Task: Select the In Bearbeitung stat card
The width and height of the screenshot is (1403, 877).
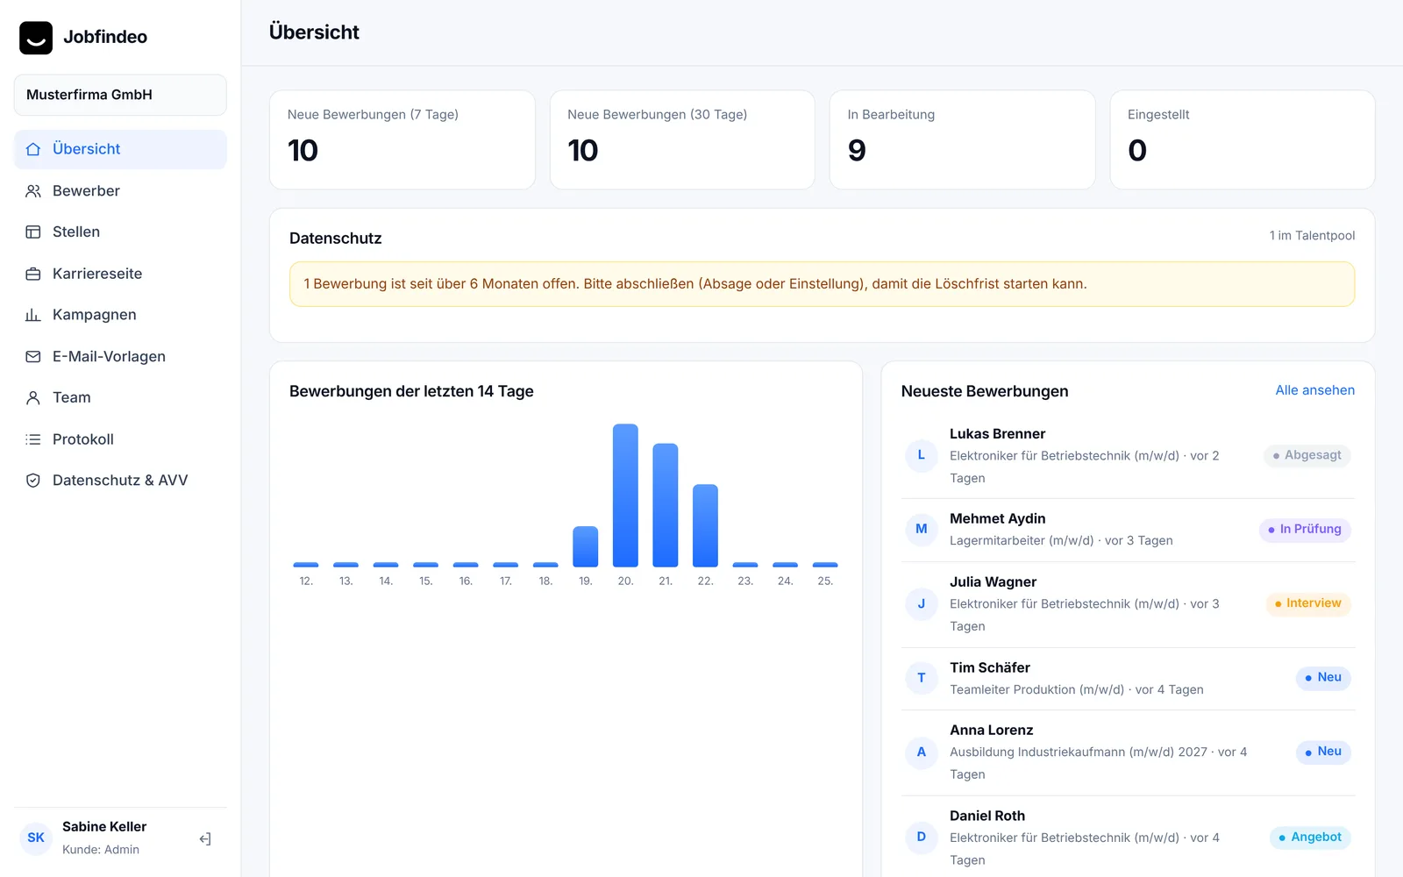Action: pyautogui.click(x=962, y=139)
